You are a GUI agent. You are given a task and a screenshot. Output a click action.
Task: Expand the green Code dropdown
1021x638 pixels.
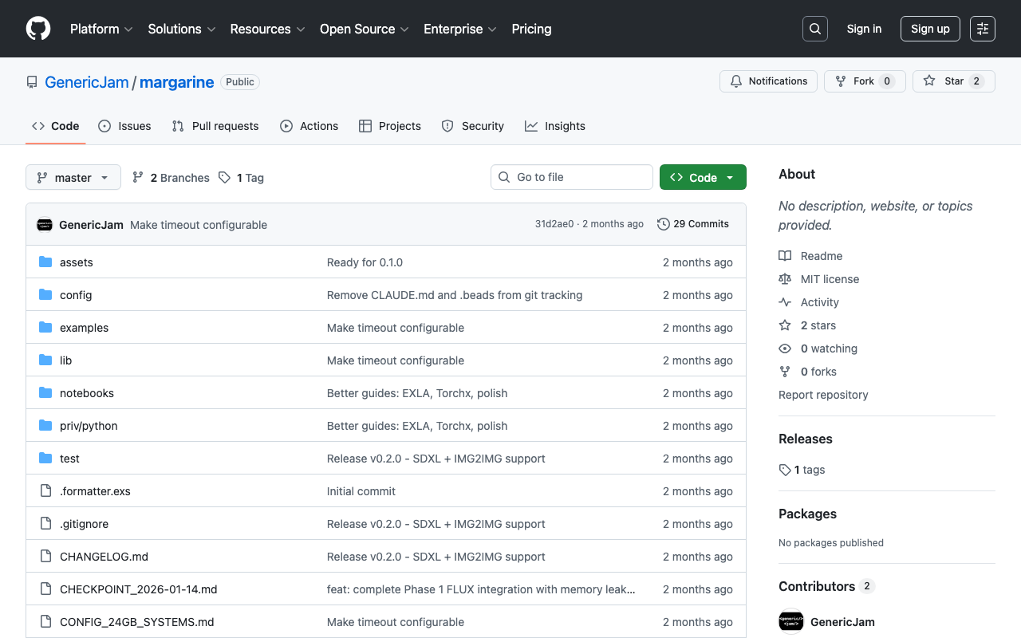point(703,177)
